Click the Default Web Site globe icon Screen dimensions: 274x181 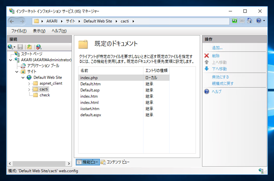29,77
